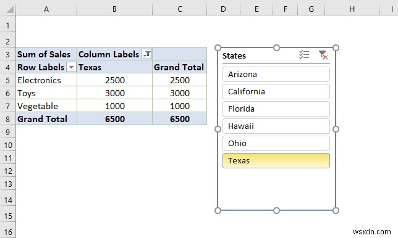This screenshot has width=398, height=238.
Task: Select column H header
Action: coord(352,9)
